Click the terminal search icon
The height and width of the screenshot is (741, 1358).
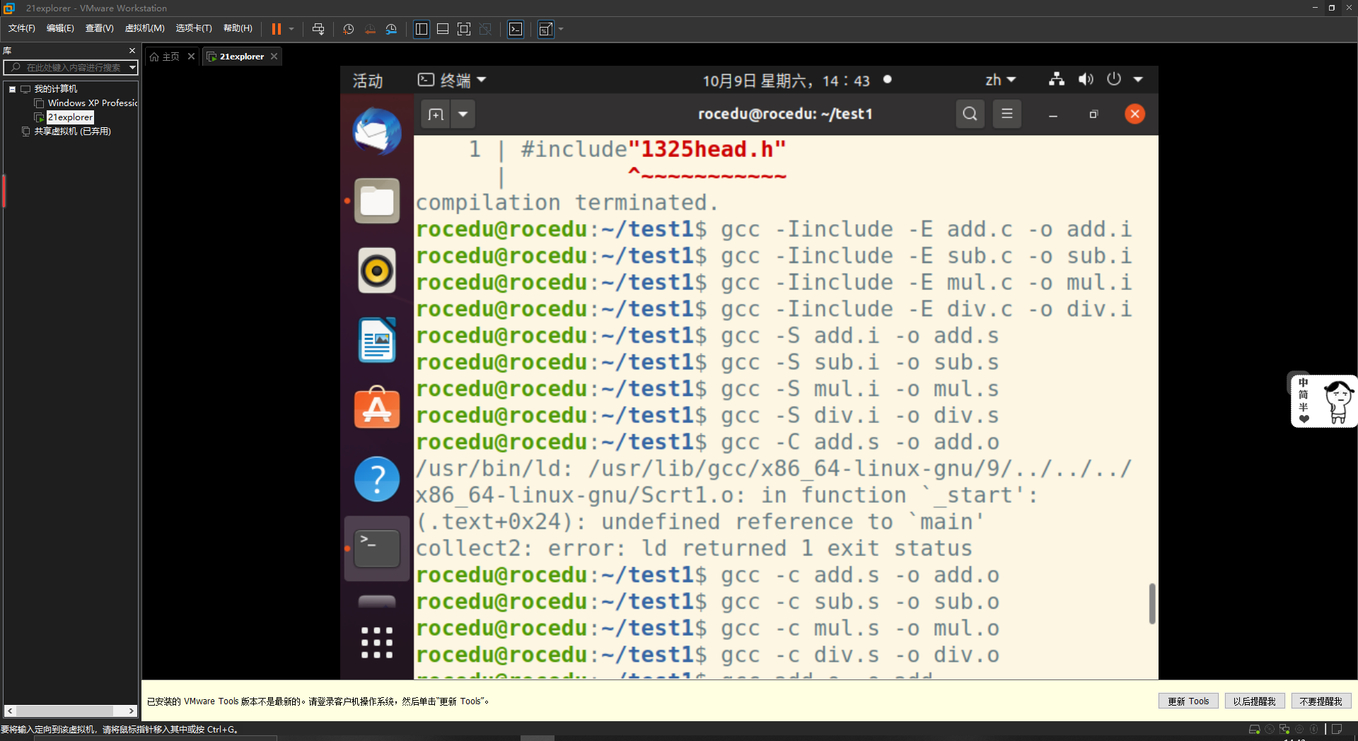[970, 114]
